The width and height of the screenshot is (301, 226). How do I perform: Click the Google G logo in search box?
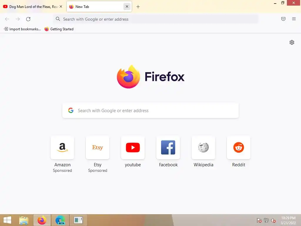click(71, 110)
